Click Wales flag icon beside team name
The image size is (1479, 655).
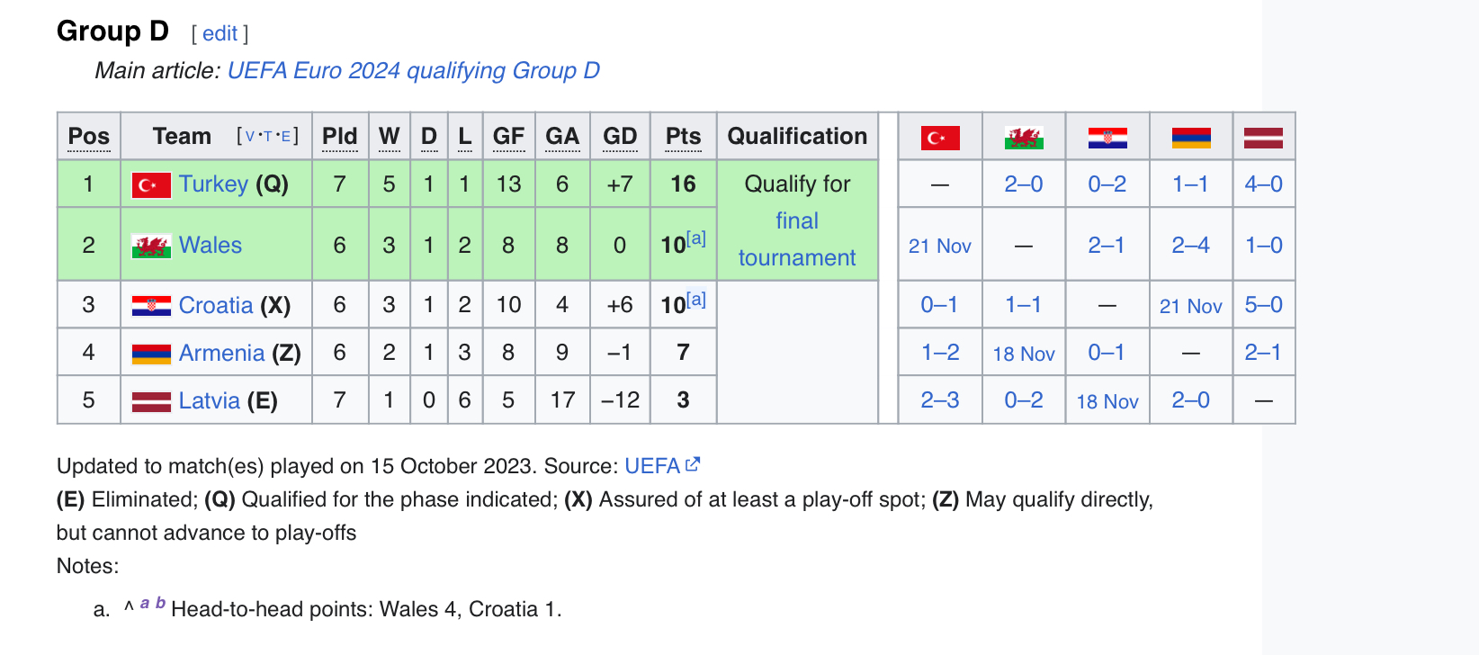point(151,246)
